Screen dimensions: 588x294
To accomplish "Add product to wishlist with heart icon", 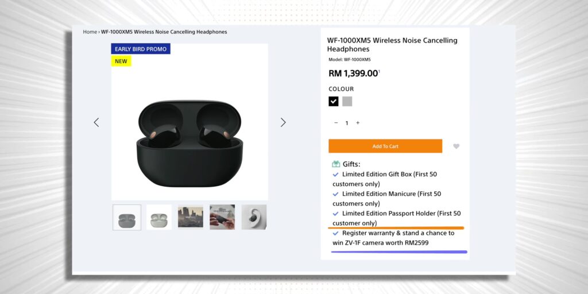I will coord(456,146).
